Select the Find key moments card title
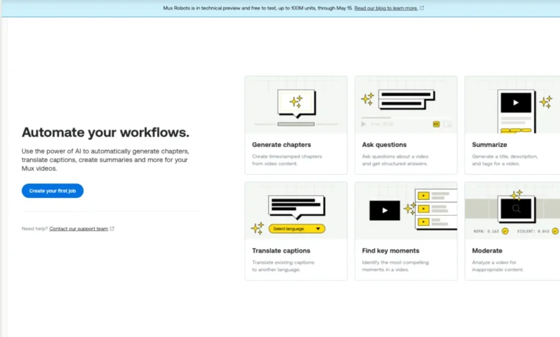 [x=391, y=251]
